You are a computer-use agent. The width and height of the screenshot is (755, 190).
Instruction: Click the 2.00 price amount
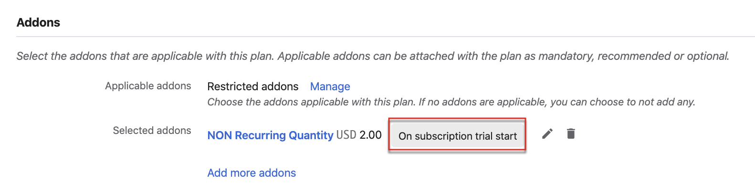tap(370, 135)
